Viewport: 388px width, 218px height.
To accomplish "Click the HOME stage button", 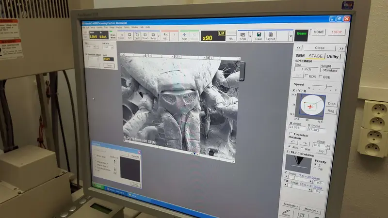I will click(319, 32).
